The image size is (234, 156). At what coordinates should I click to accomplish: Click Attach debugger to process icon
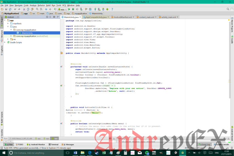pos(81,9)
